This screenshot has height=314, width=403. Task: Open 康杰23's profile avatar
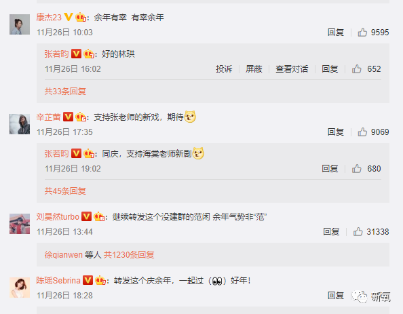click(x=20, y=24)
